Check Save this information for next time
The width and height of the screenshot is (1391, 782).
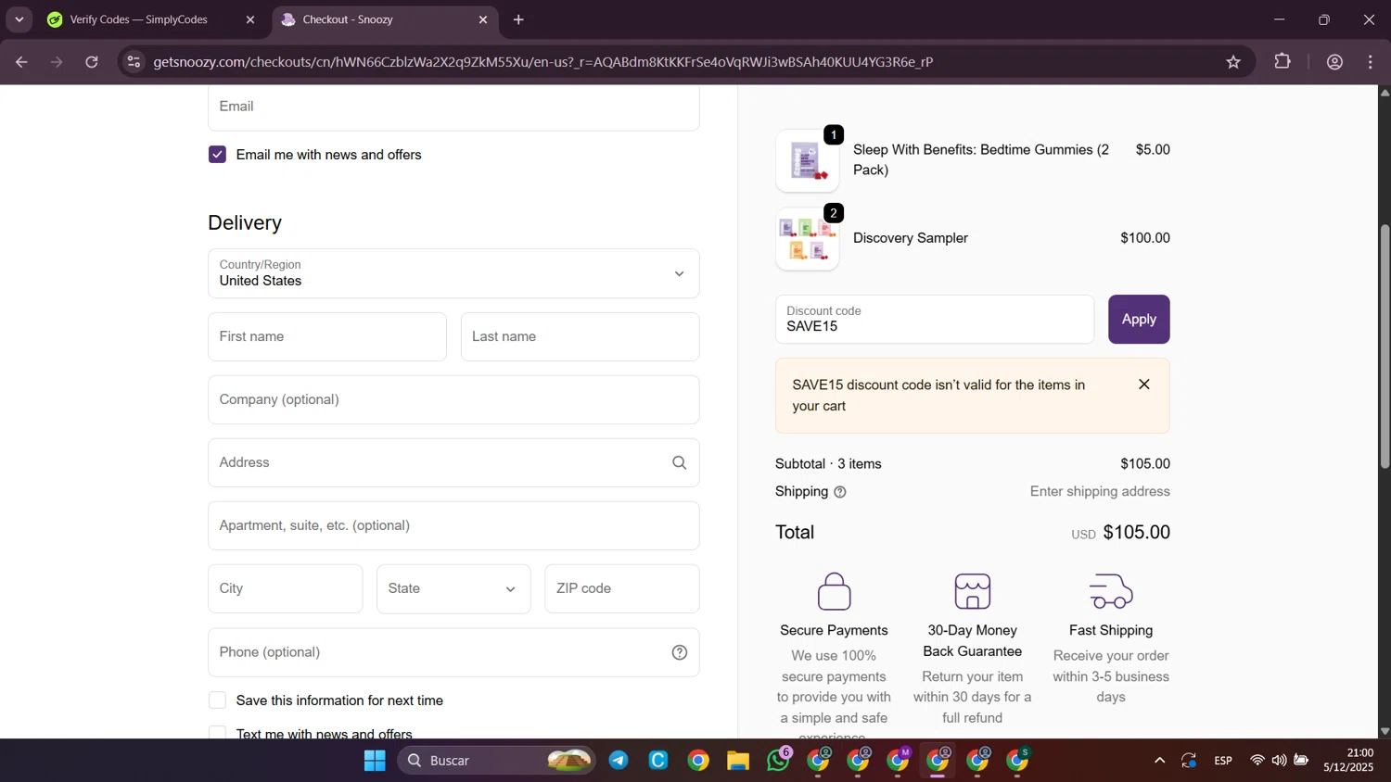[x=217, y=700]
